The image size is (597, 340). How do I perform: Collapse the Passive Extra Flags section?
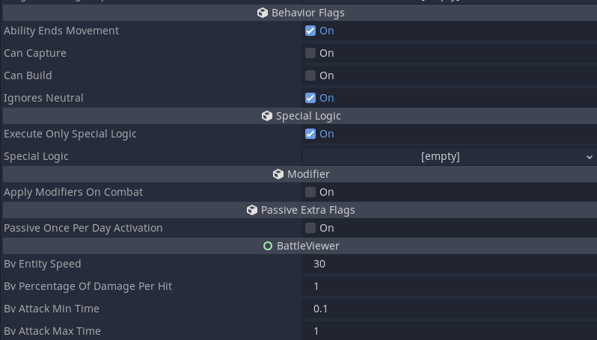click(308, 210)
